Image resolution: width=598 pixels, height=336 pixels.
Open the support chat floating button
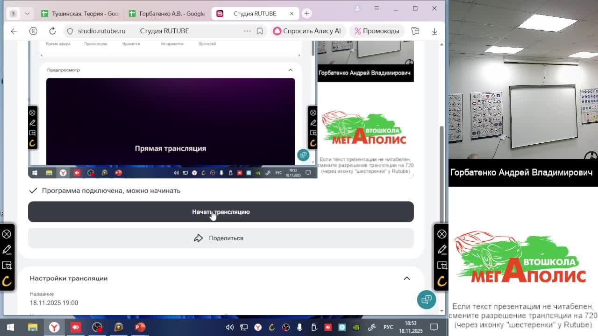click(426, 300)
